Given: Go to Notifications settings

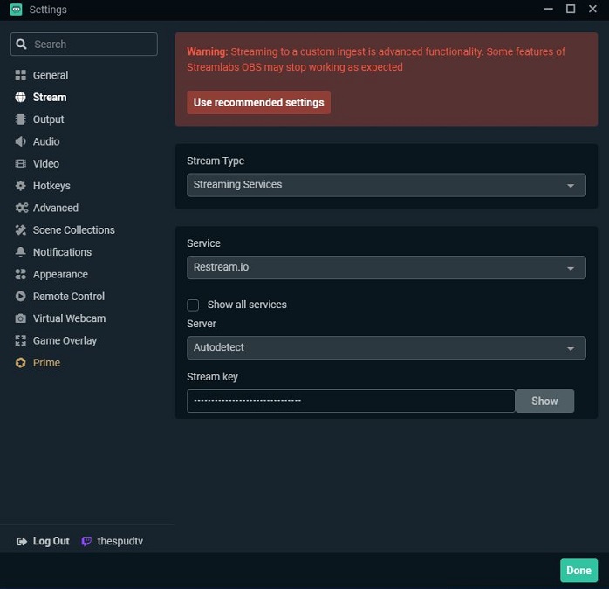Looking at the screenshot, I should tap(62, 252).
